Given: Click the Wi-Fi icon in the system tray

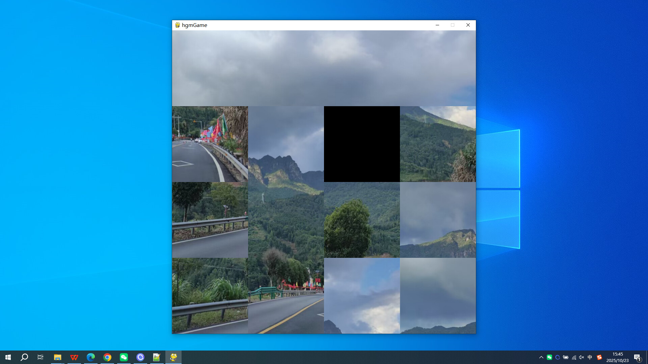Looking at the screenshot, I should pyautogui.click(x=575, y=357).
